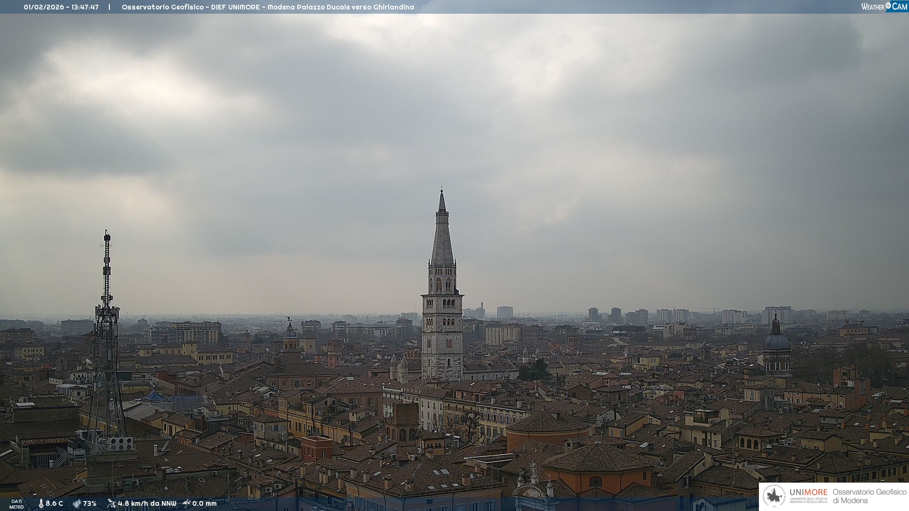Click the WeatherCam camera lens icon
Screen dimensions: 909x511
coord(888,6)
